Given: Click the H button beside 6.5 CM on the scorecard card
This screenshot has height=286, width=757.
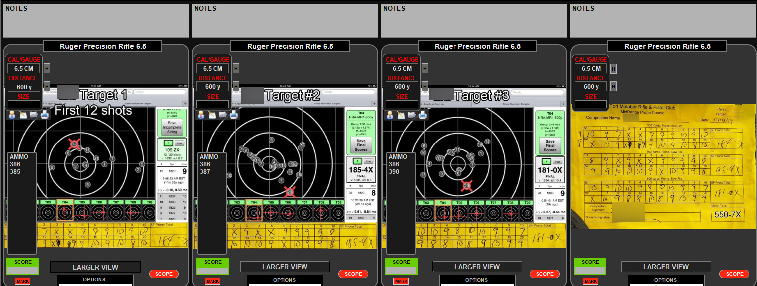Looking at the screenshot, I should tap(614, 68).
